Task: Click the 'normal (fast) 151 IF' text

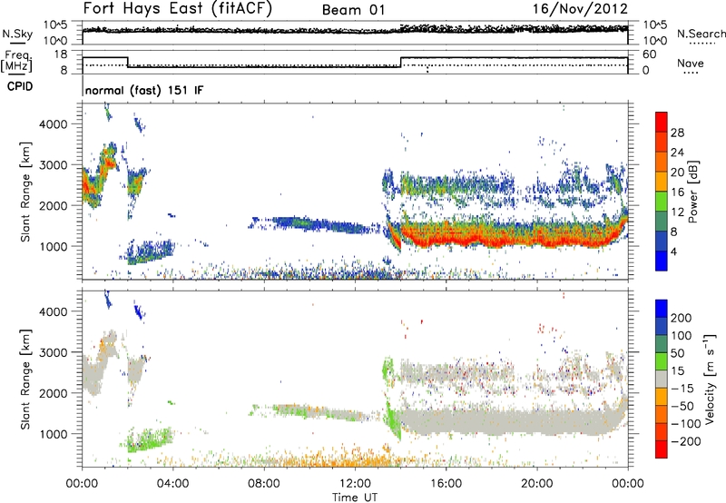Action: coord(144,90)
